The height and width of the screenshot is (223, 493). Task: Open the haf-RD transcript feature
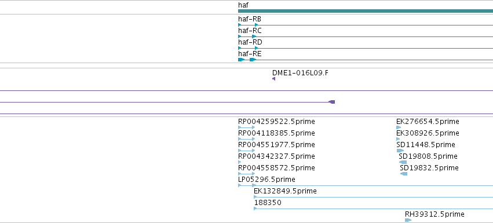(366, 48)
